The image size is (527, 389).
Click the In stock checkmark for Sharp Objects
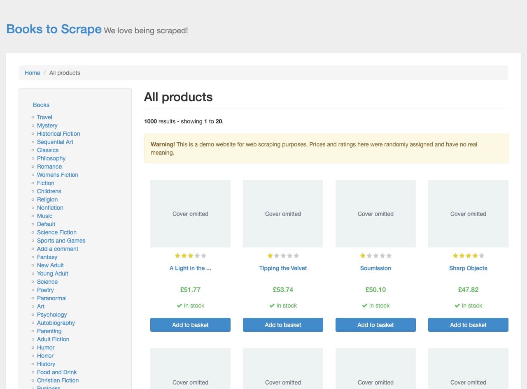pyautogui.click(x=457, y=306)
